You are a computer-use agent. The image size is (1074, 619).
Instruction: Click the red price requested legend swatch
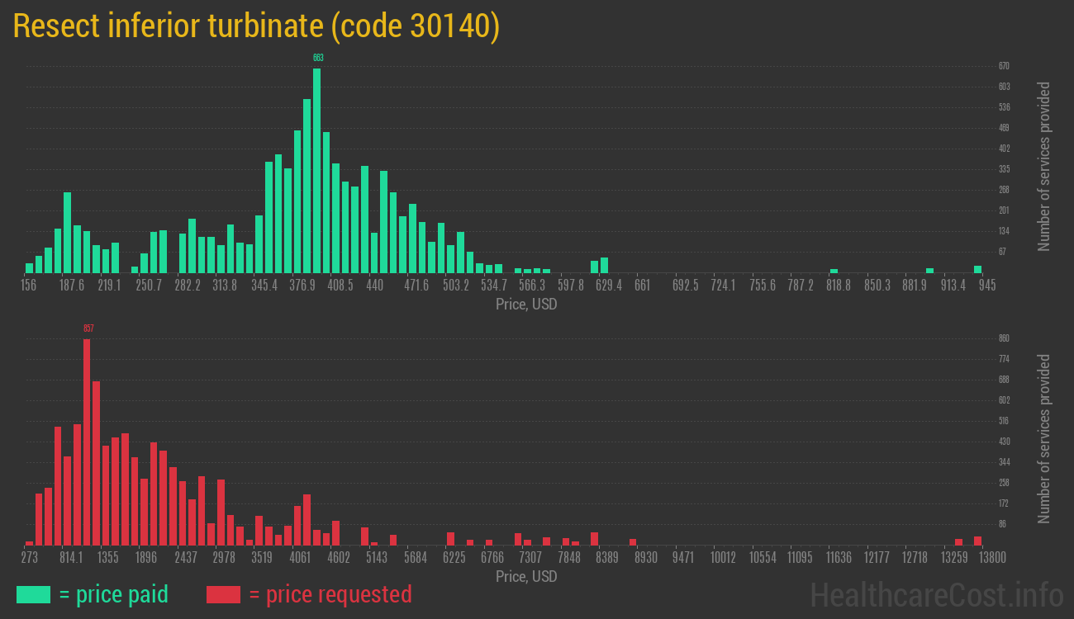pos(223,594)
